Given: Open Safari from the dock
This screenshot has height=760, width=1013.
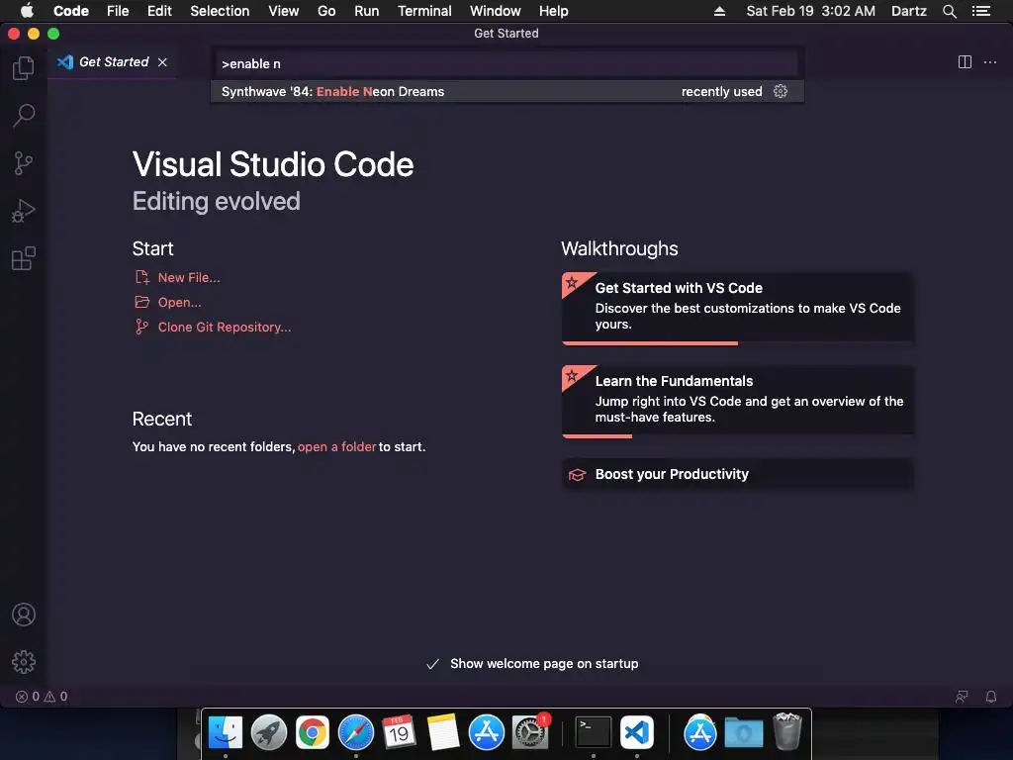Looking at the screenshot, I should (x=356, y=733).
